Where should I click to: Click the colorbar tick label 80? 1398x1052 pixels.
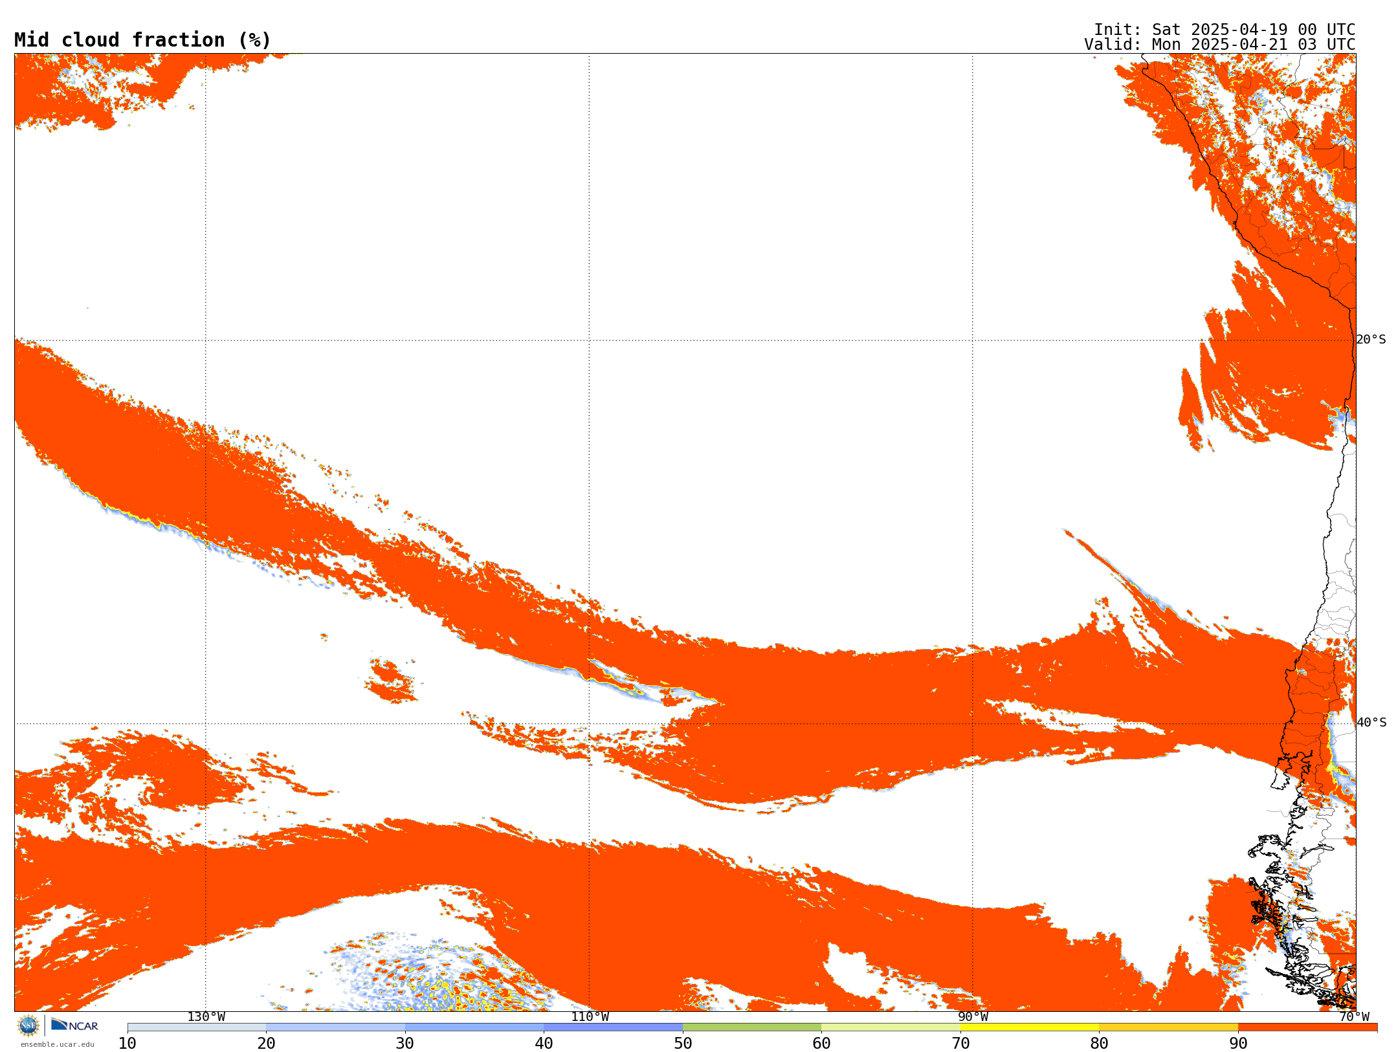(1099, 1044)
